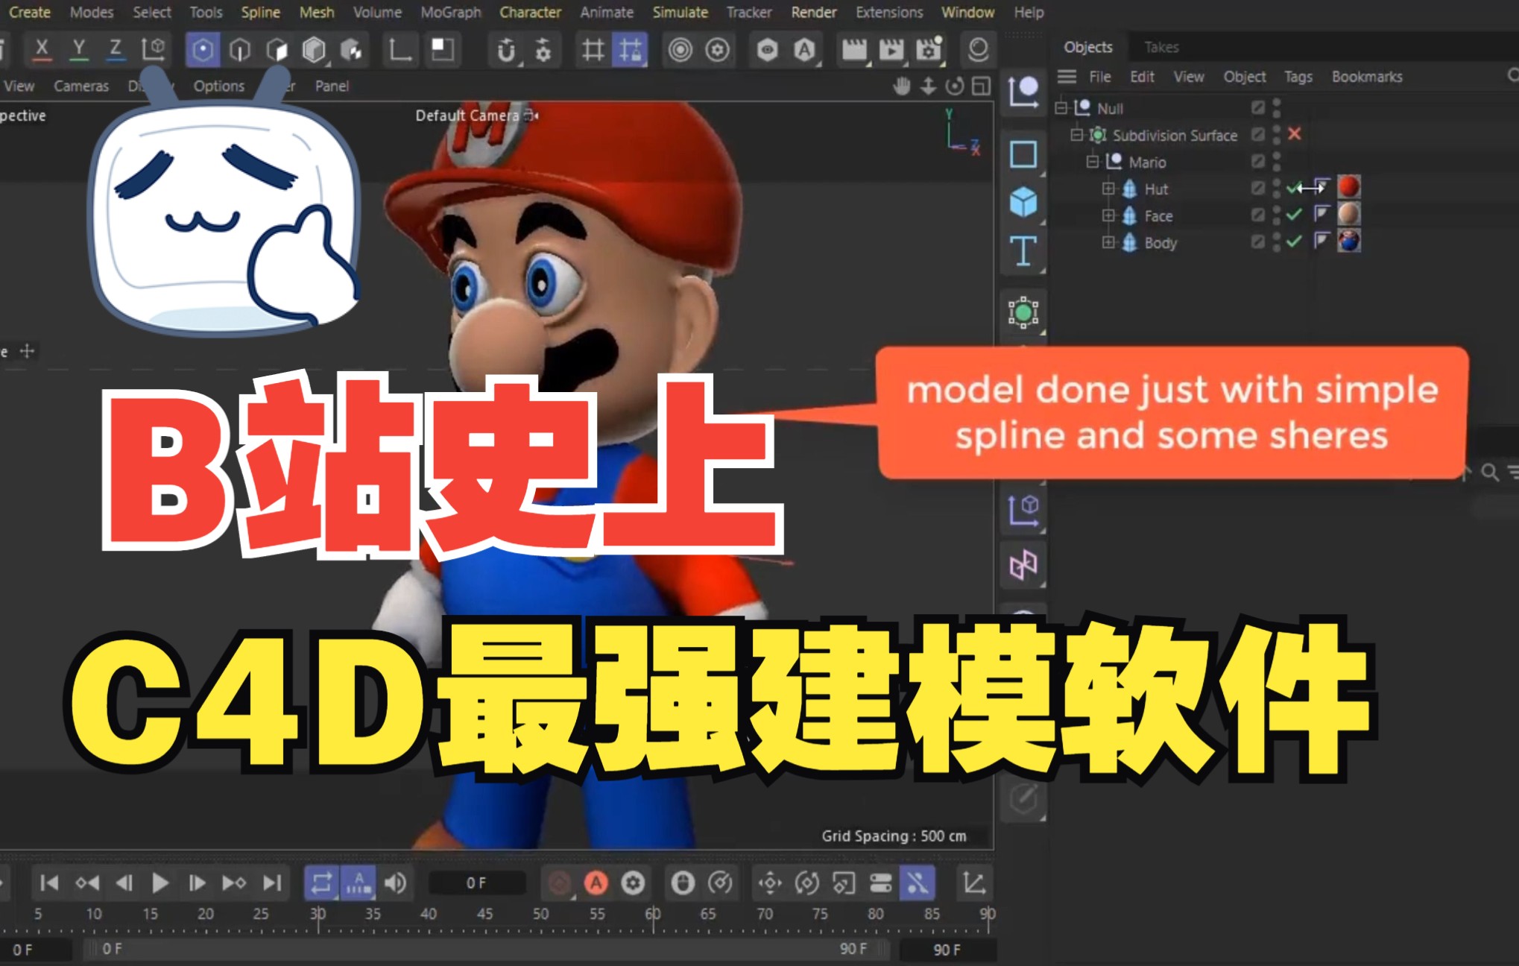Screen dimensions: 1519x966
Task: Switch to the Takes tab
Action: pos(1160,46)
